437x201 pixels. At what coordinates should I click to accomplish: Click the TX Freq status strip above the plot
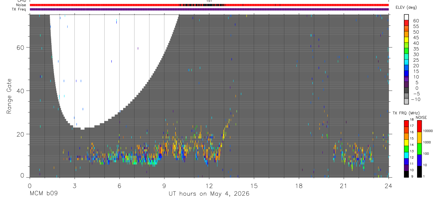coord(209,9)
